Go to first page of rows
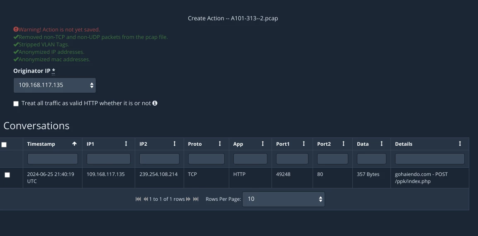 pos(138,199)
